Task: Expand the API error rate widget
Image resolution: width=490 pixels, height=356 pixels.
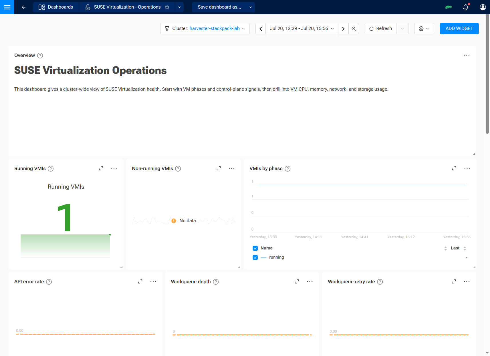Action: (x=140, y=282)
